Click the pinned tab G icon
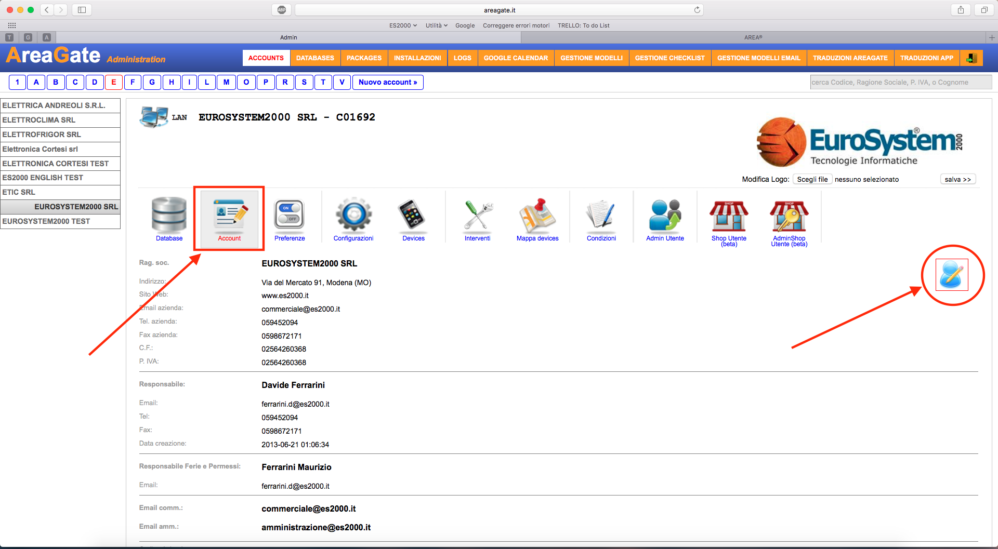This screenshot has width=998, height=549. pyautogui.click(x=28, y=37)
